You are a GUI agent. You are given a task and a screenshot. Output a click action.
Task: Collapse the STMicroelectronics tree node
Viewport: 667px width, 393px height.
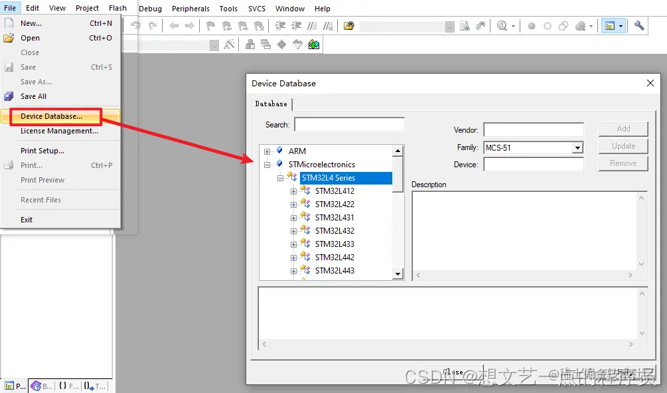click(267, 165)
